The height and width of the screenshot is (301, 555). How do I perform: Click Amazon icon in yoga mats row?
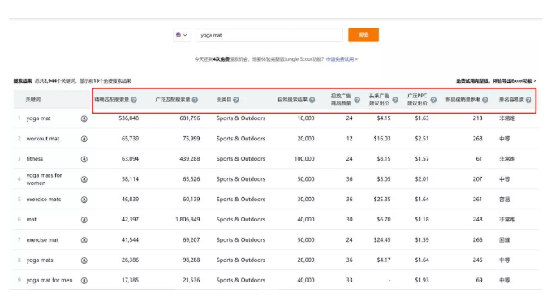point(84,260)
